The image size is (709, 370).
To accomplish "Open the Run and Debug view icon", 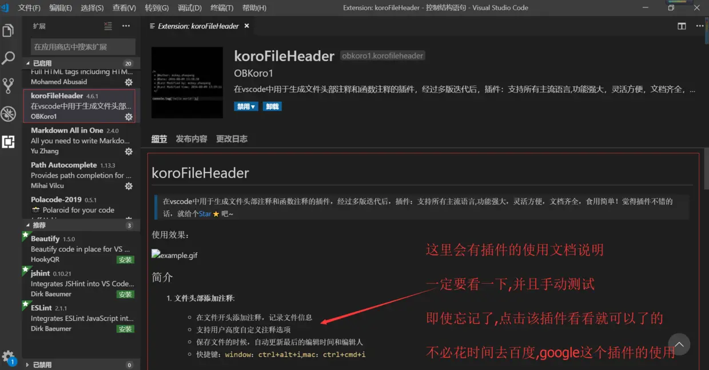I will tap(9, 110).
